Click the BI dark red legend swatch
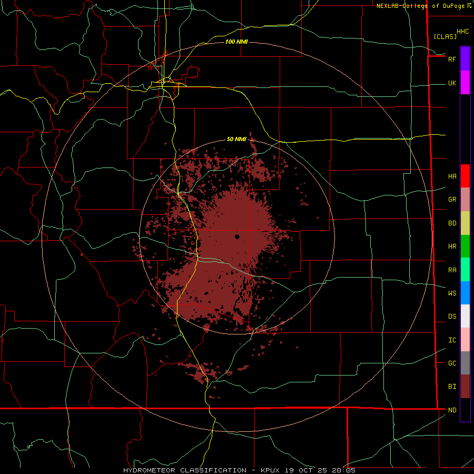The height and width of the screenshot is (474, 474). point(465,387)
